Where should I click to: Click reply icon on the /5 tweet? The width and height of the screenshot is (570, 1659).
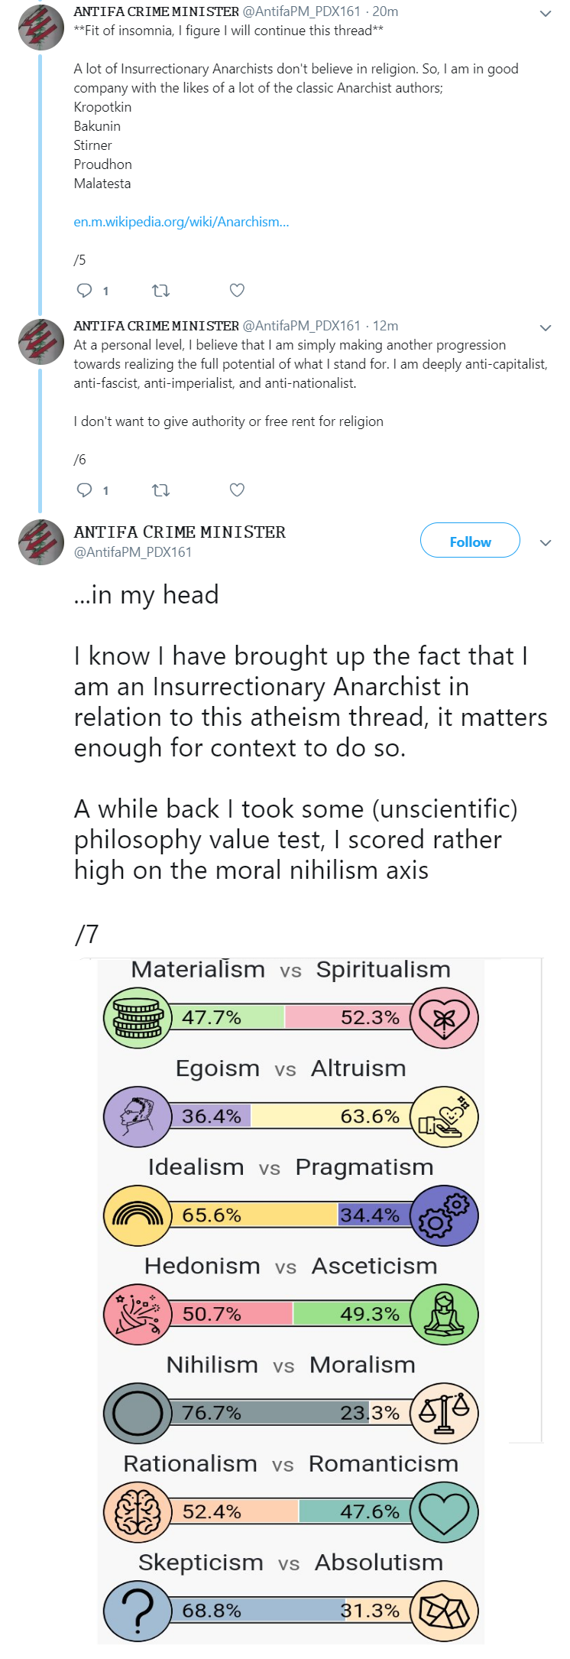[85, 290]
